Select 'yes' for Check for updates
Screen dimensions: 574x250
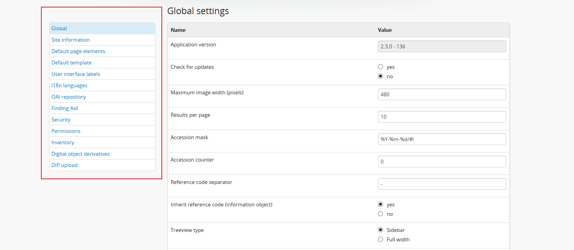click(380, 67)
